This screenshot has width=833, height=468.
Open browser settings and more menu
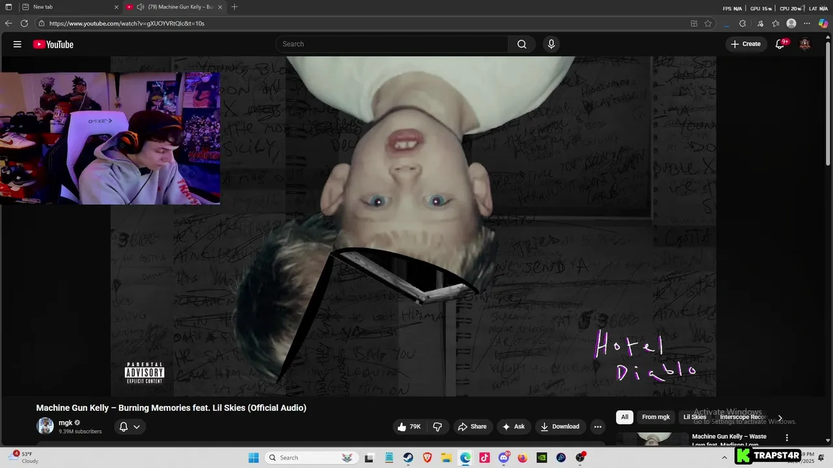807,23
